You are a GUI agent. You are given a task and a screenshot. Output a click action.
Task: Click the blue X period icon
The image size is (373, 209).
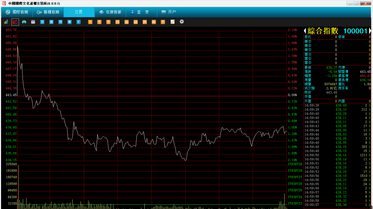pyautogui.click(x=78, y=22)
